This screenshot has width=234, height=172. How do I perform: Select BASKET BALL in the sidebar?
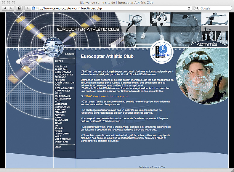click(x=61, y=69)
